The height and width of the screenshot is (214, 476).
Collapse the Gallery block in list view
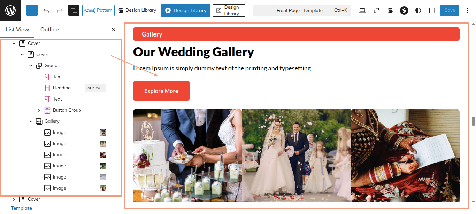point(31,121)
